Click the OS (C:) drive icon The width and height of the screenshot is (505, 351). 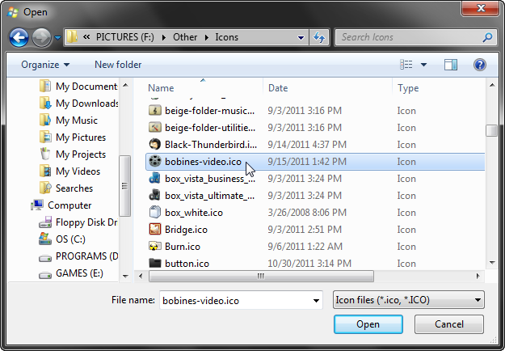[x=45, y=239]
